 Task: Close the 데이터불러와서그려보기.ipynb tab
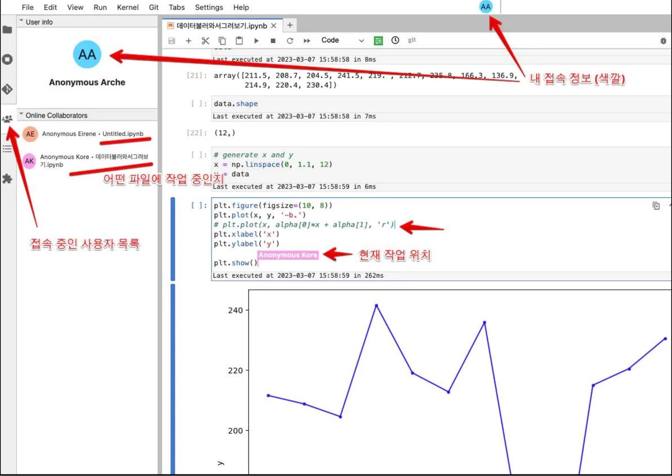click(274, 26)
